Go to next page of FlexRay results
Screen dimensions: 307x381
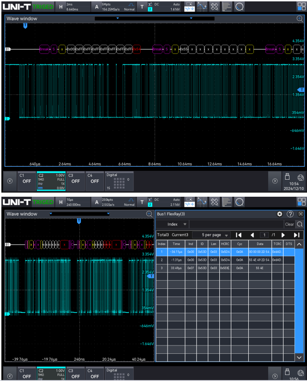point(283,234)
